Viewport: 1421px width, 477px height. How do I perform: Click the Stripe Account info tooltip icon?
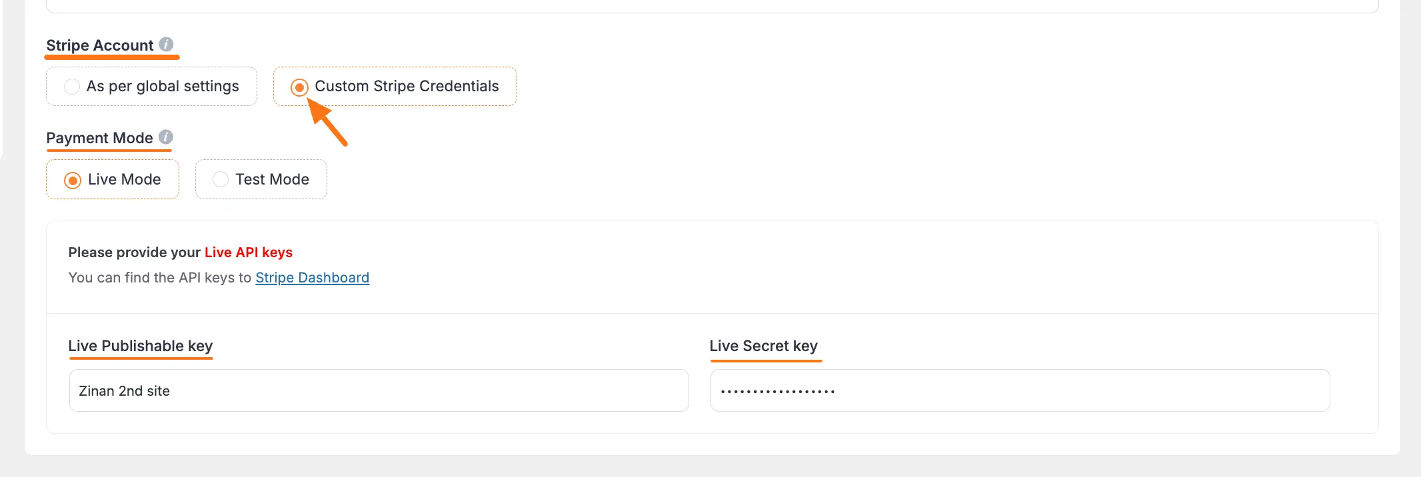167,45
